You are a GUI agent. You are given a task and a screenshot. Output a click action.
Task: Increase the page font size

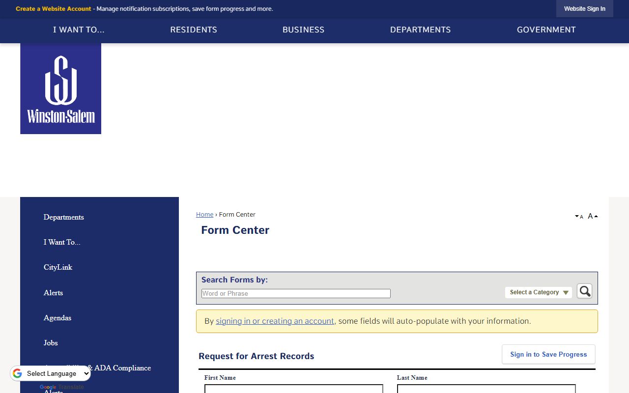coord(593,216)
